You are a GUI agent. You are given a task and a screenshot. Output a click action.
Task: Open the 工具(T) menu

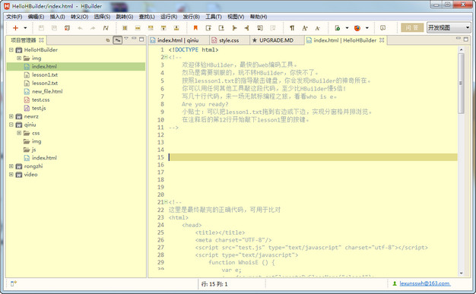tap(214, 17)
